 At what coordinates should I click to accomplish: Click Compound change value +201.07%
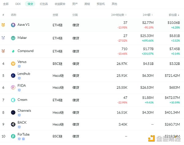[148, 54]
